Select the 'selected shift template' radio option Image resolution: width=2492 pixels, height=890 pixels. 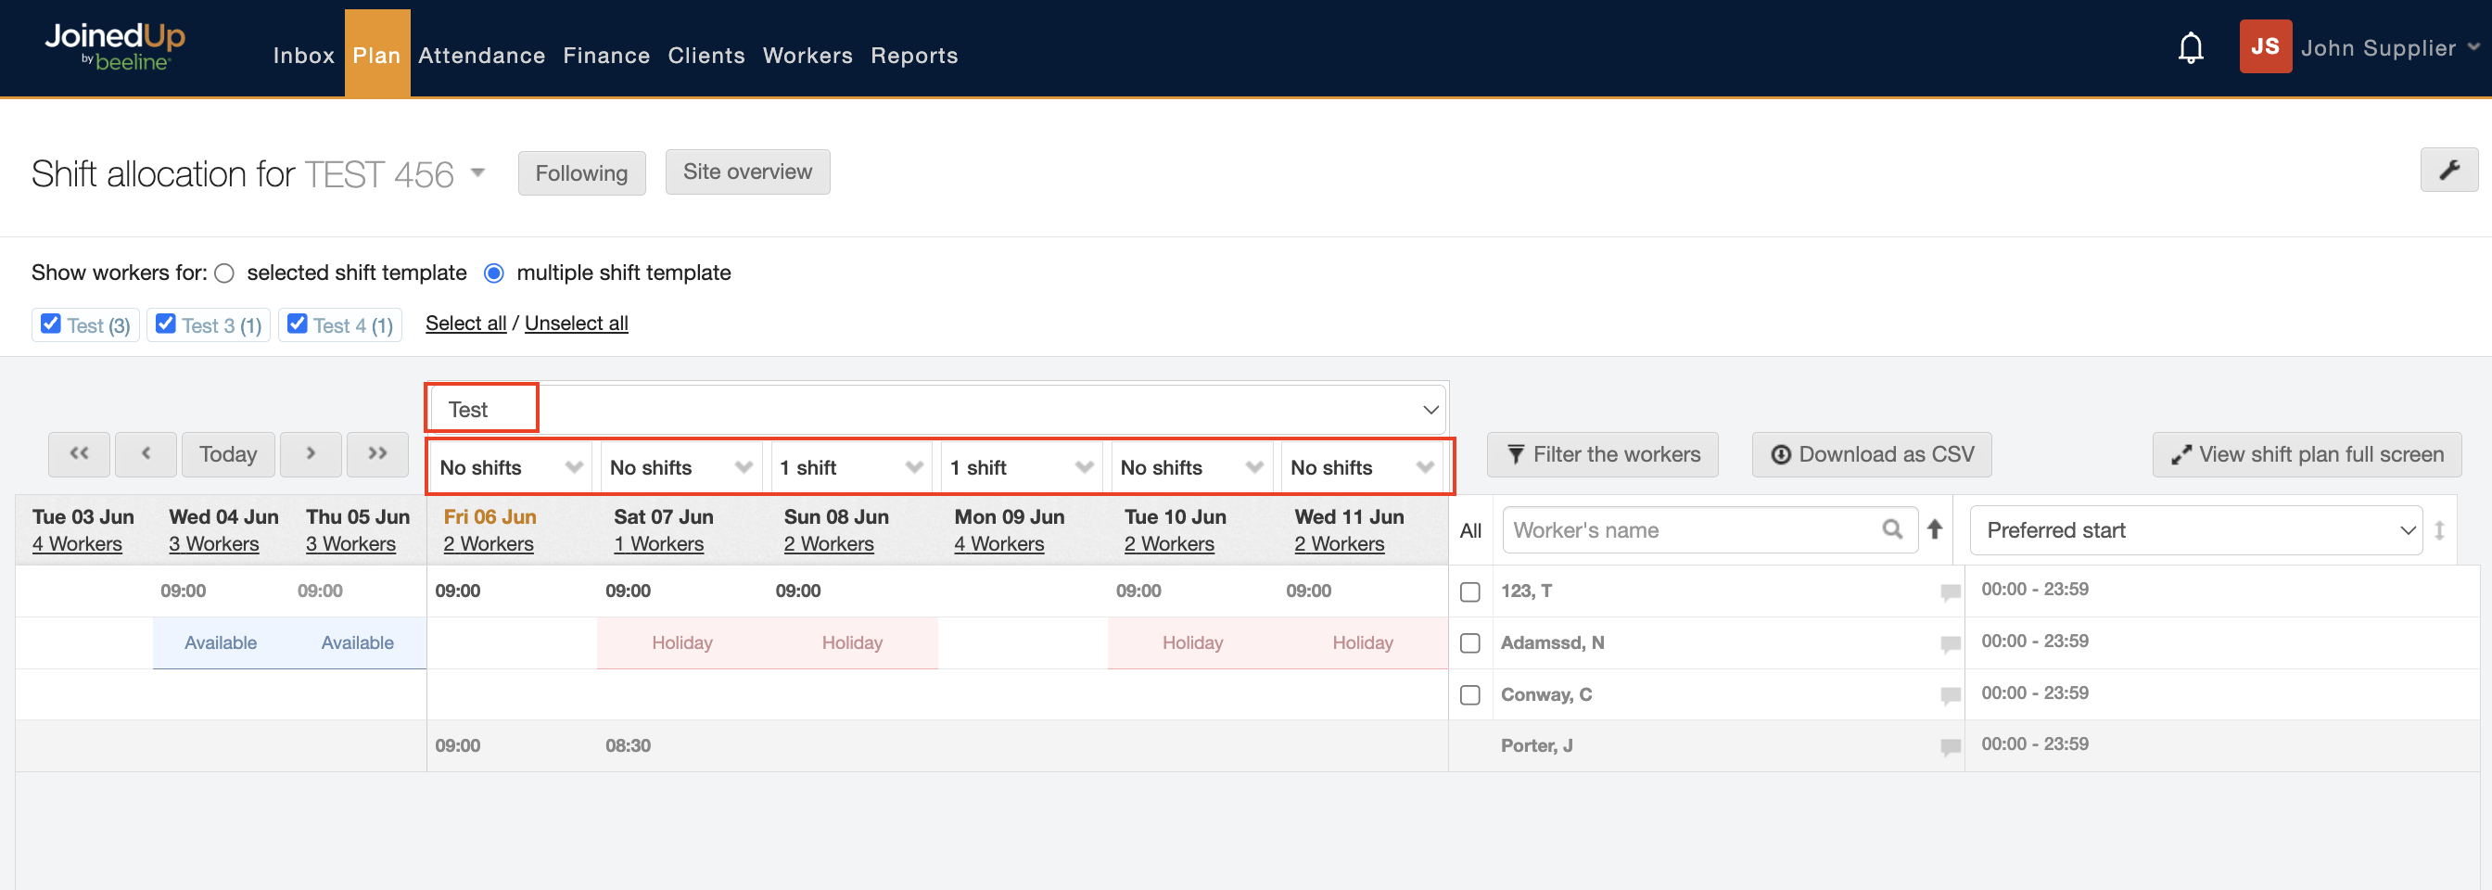pos(224,273)
